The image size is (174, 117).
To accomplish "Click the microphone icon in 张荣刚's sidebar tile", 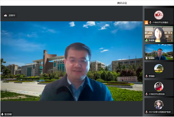I will (147, 58).
